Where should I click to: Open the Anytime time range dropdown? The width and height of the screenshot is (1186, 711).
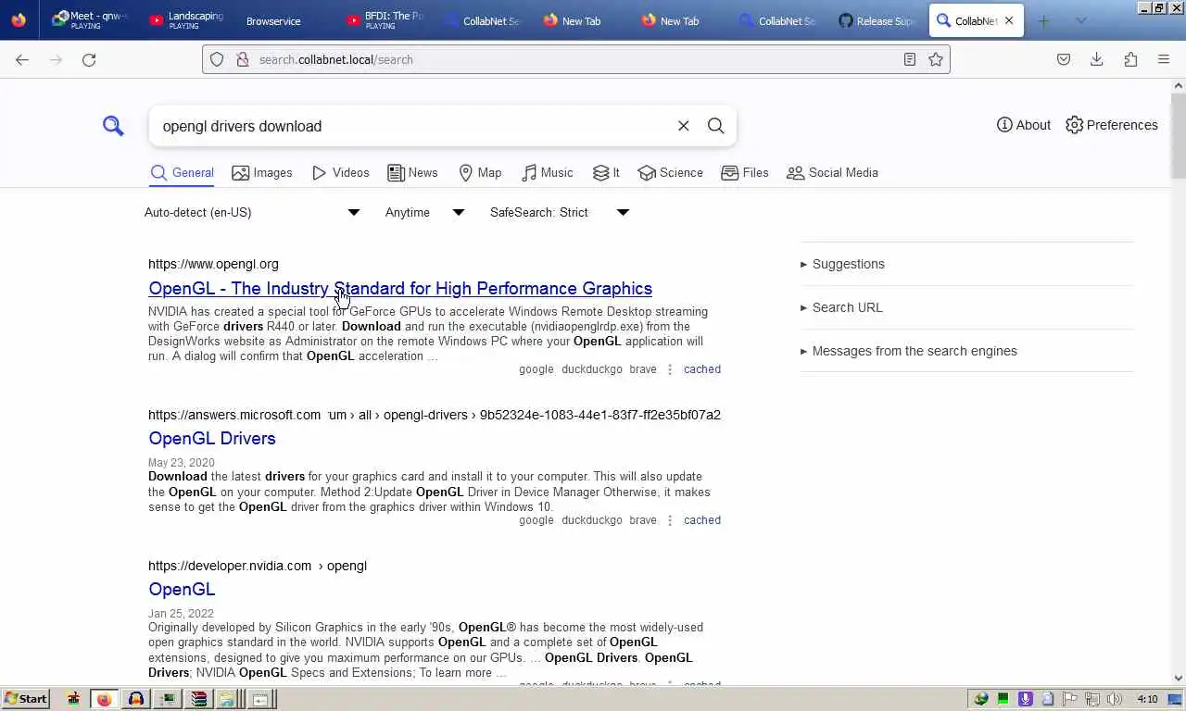[424, 213]
